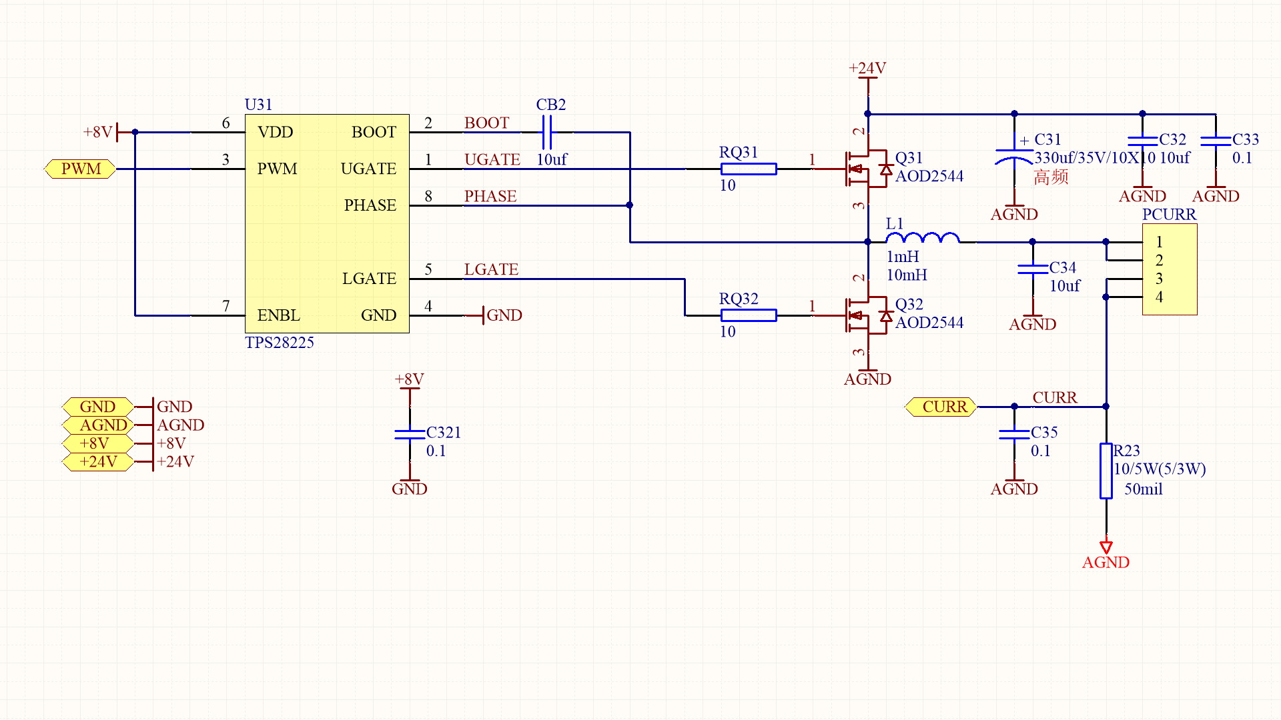Click the PWM input port
1281x720 pixels.
tap(80, 169)
